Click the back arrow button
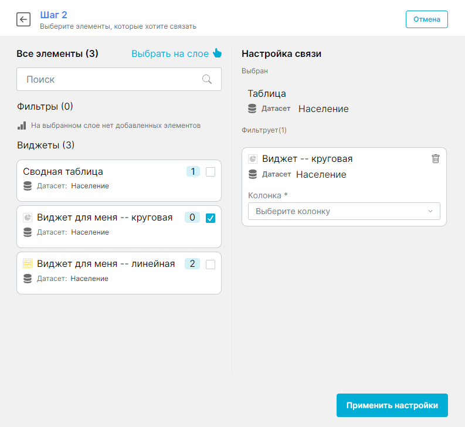Image resolution: width=465 pixels, height=427 pixels. coord(23,19)
